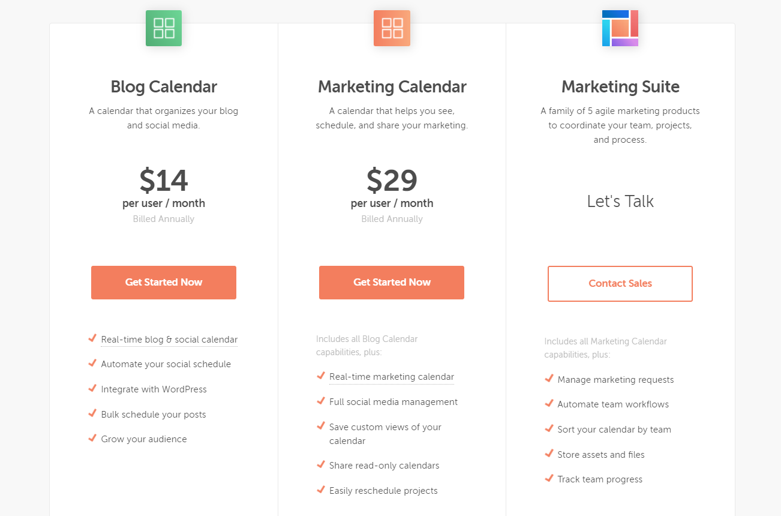The image size is (781, 516).
Task: Start the $14 Blog Calendar plan
Action: (164, 283)
